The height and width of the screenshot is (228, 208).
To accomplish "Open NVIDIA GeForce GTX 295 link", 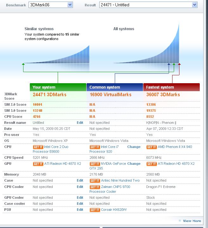I will 107,166.
